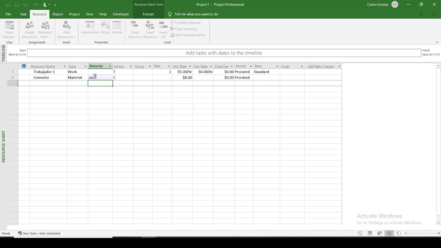Switch to the Developer tab
Screen dimensions: 441x248
121,14
